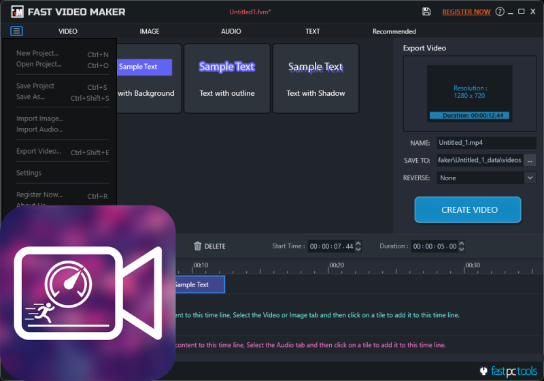Click the save project disk icon
Viewport: 544px width, 381px height.
tap(426, 12)
